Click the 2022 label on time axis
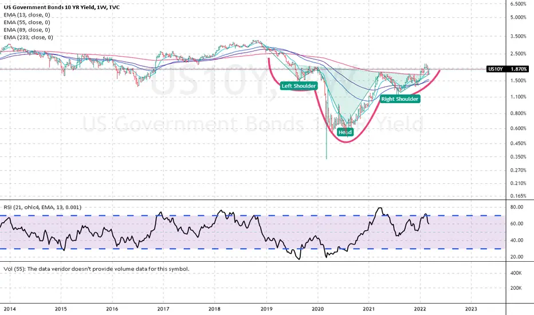 419,309
